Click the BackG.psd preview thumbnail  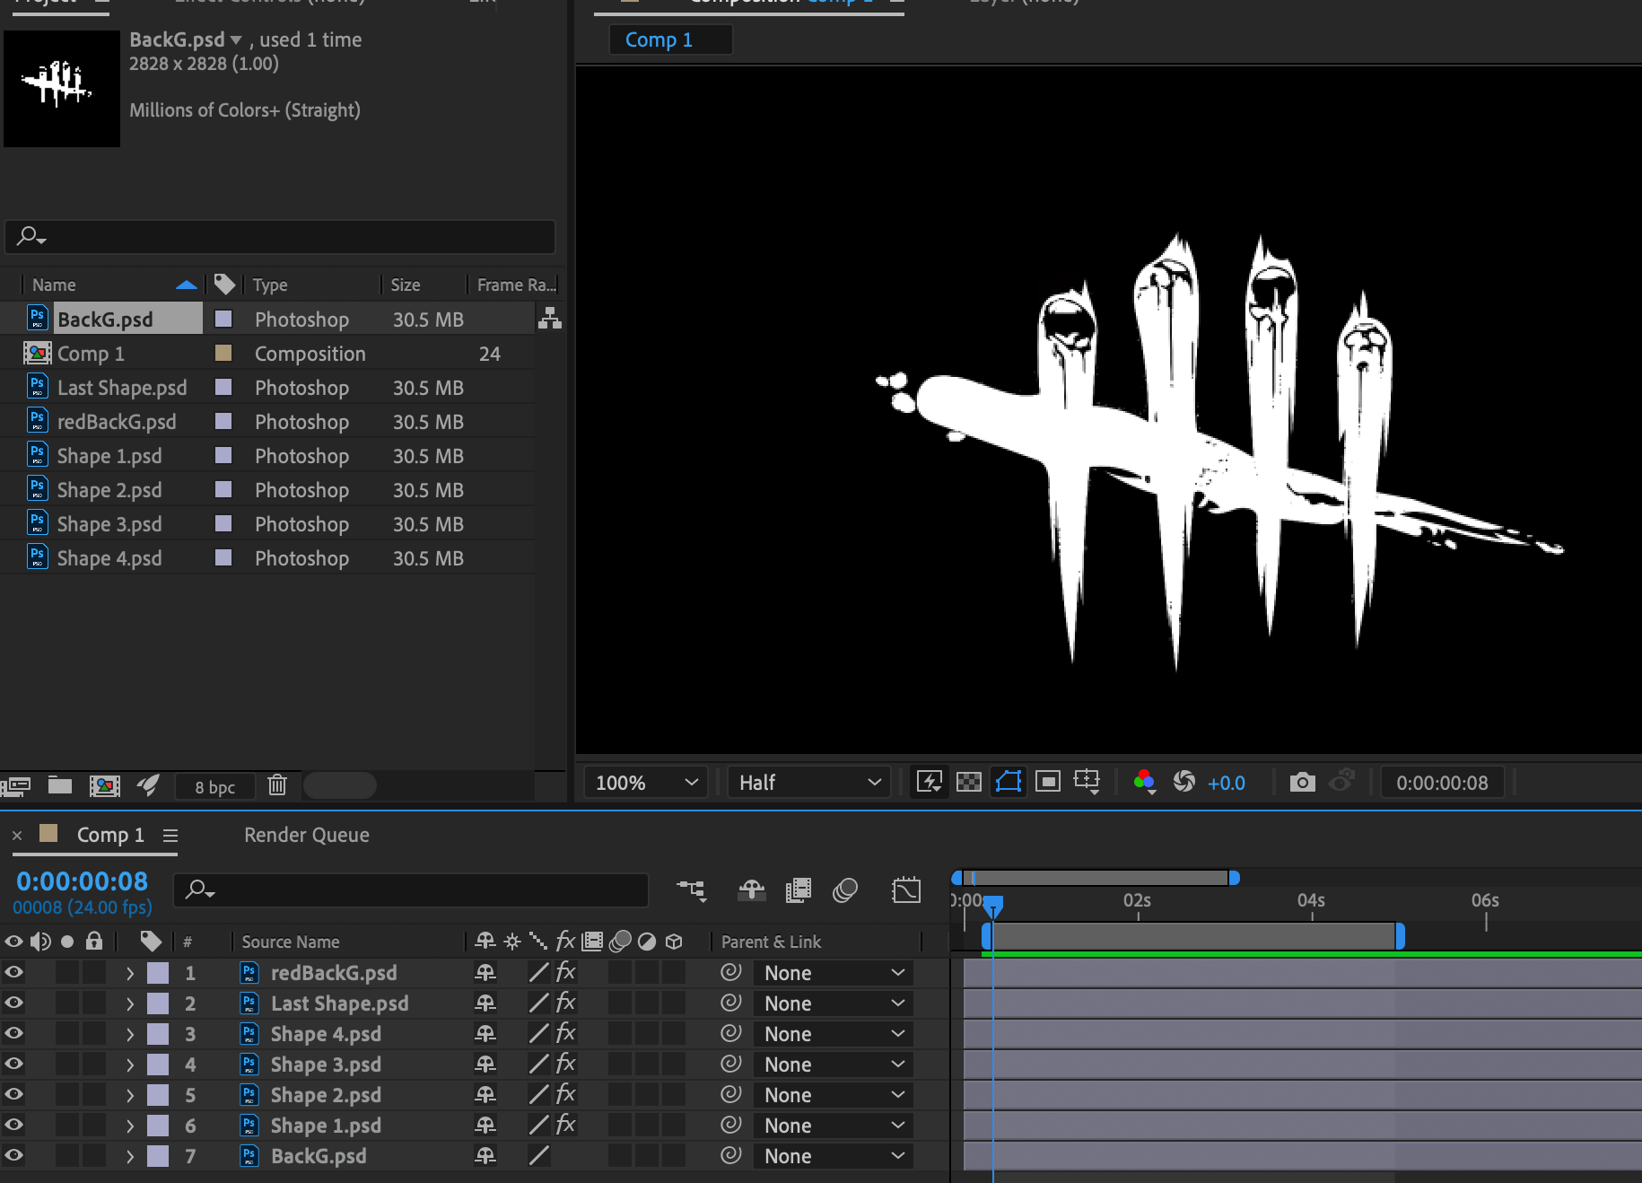tap(62, 88)
